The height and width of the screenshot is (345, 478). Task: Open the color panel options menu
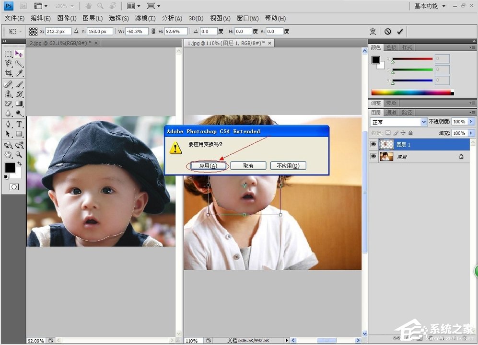coord(473,47)
